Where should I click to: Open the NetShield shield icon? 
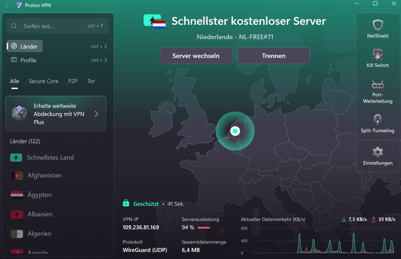(377, 25)
